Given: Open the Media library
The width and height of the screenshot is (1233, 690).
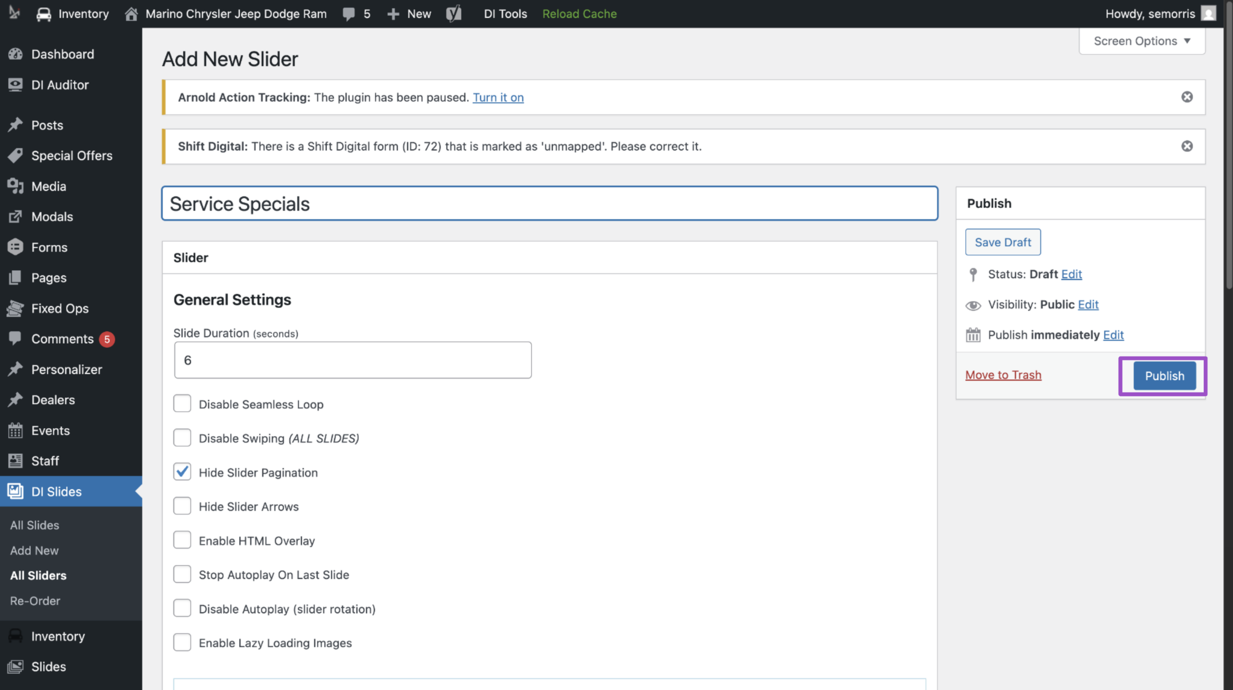Looking at the screenshot, I should [x=49, y=186].
